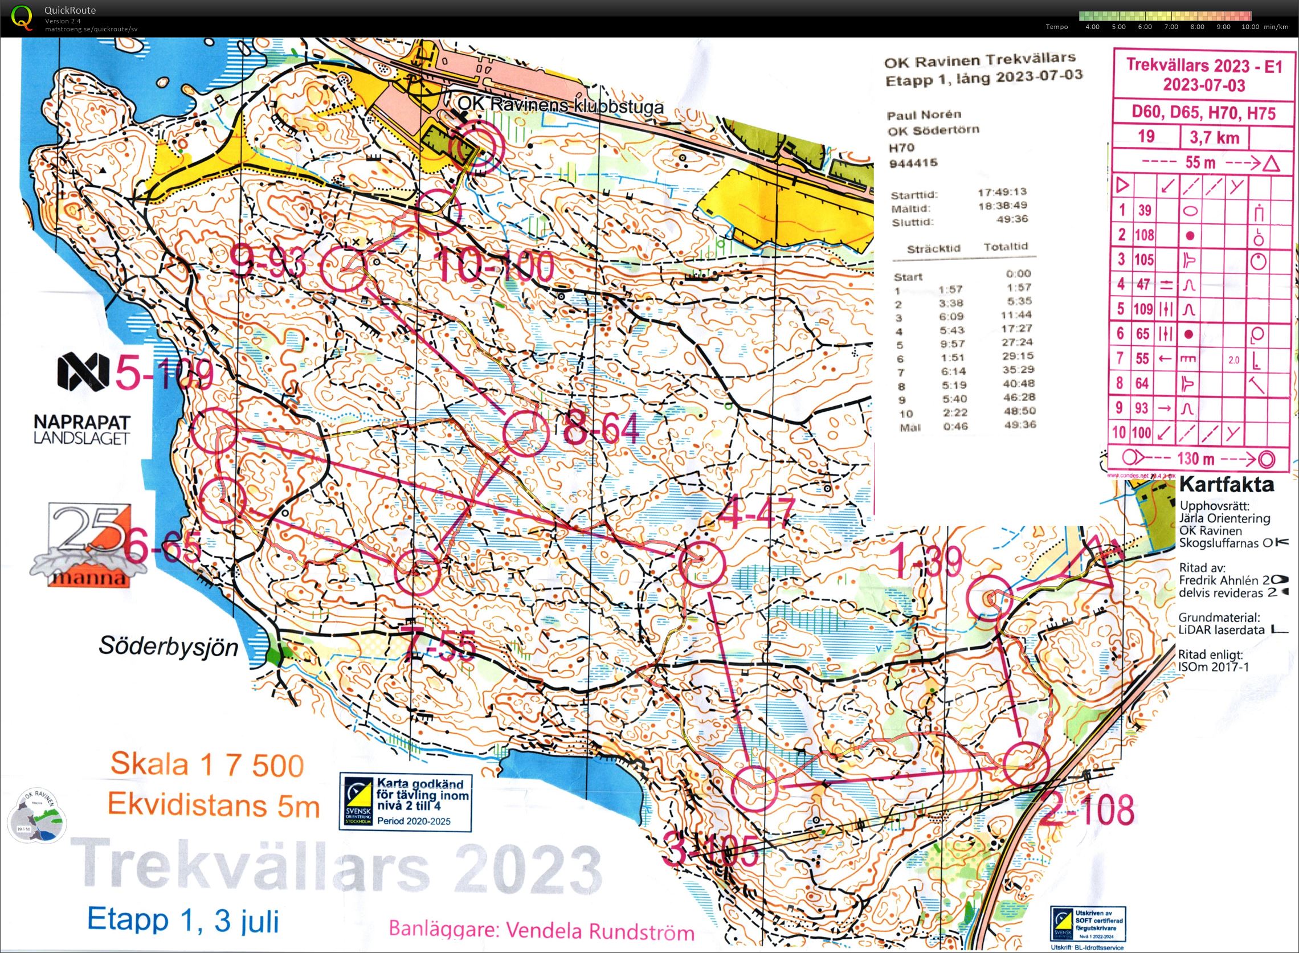
Task: Click the 7-55 control label
Action: (439, 644)
